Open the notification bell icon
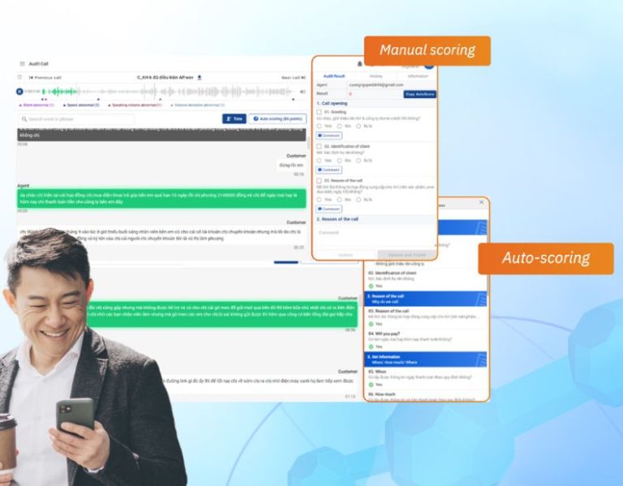The image size is (623, 486). [360, 63]
